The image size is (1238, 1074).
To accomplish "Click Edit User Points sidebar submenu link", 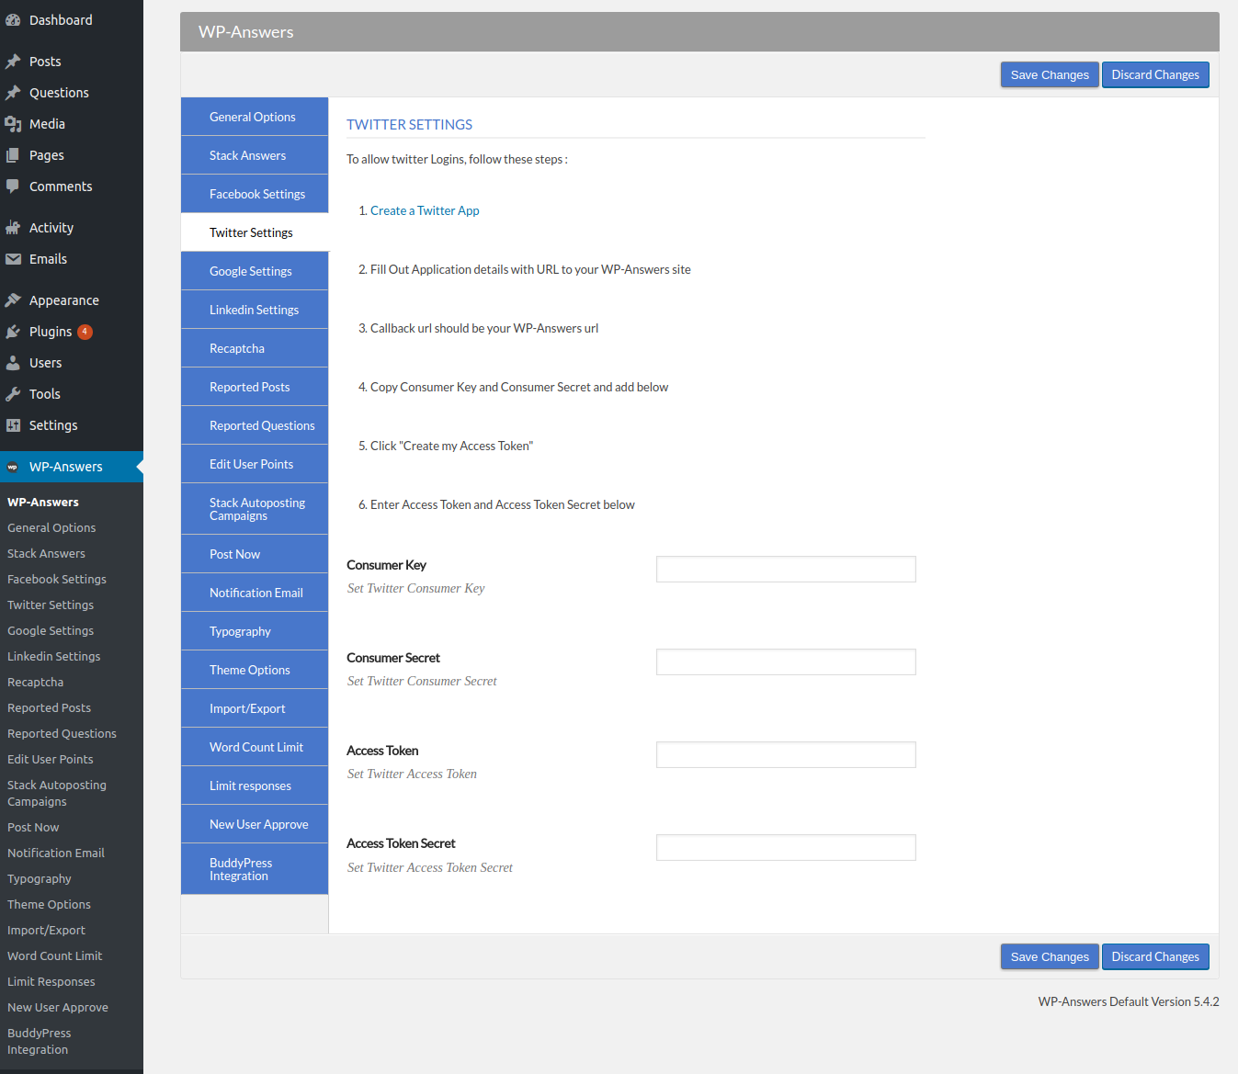I will point(51,760).
